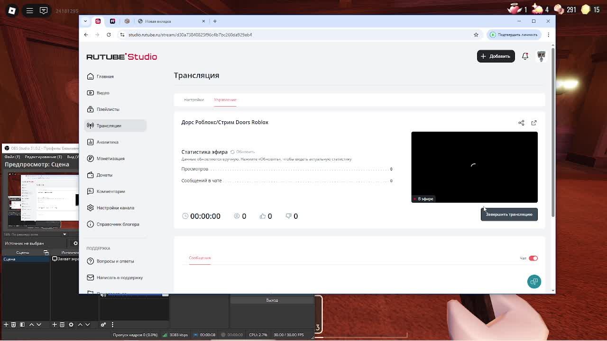Click the OBS scene preview thumbnail
This screenshot has width=607, height=341.
(x=43, y=200)
